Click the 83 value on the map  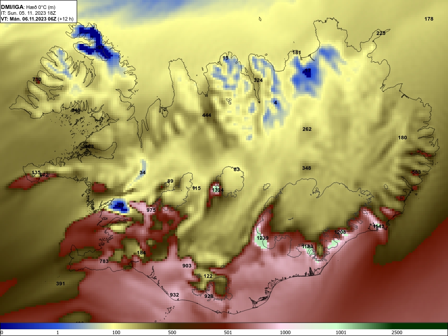[237, 169]
